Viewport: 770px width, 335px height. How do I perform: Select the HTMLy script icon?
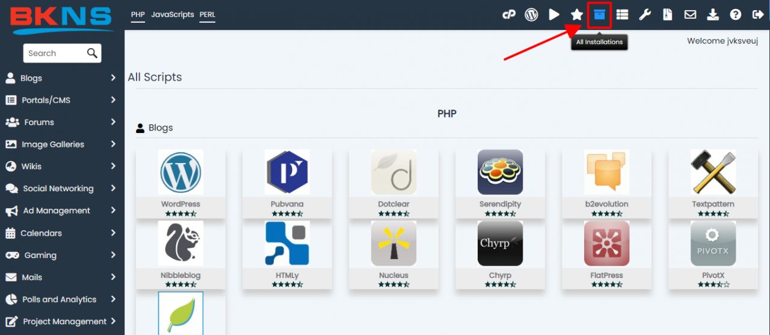coord(287,243)
